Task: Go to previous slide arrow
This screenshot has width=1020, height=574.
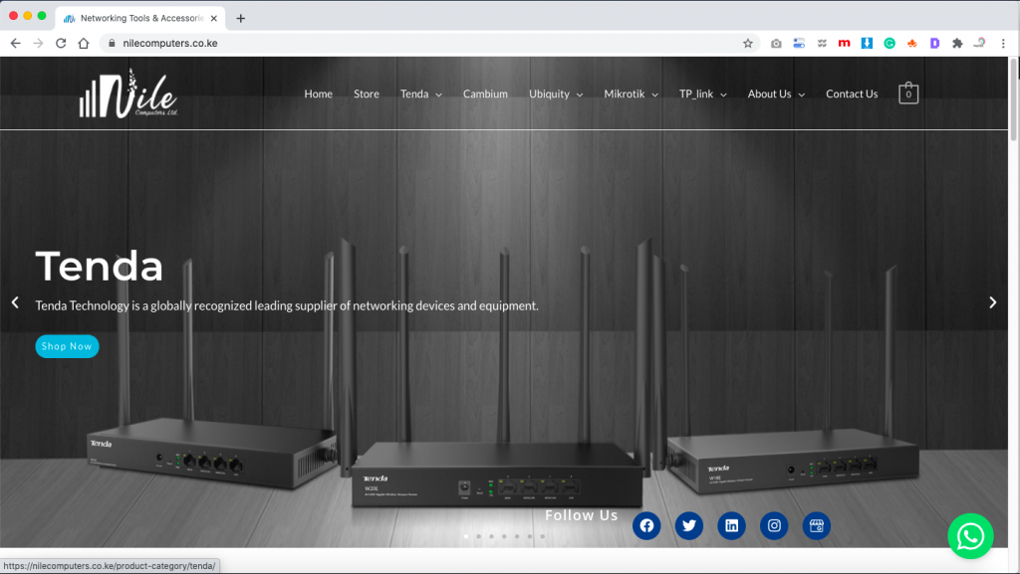Action: (15, 302)
